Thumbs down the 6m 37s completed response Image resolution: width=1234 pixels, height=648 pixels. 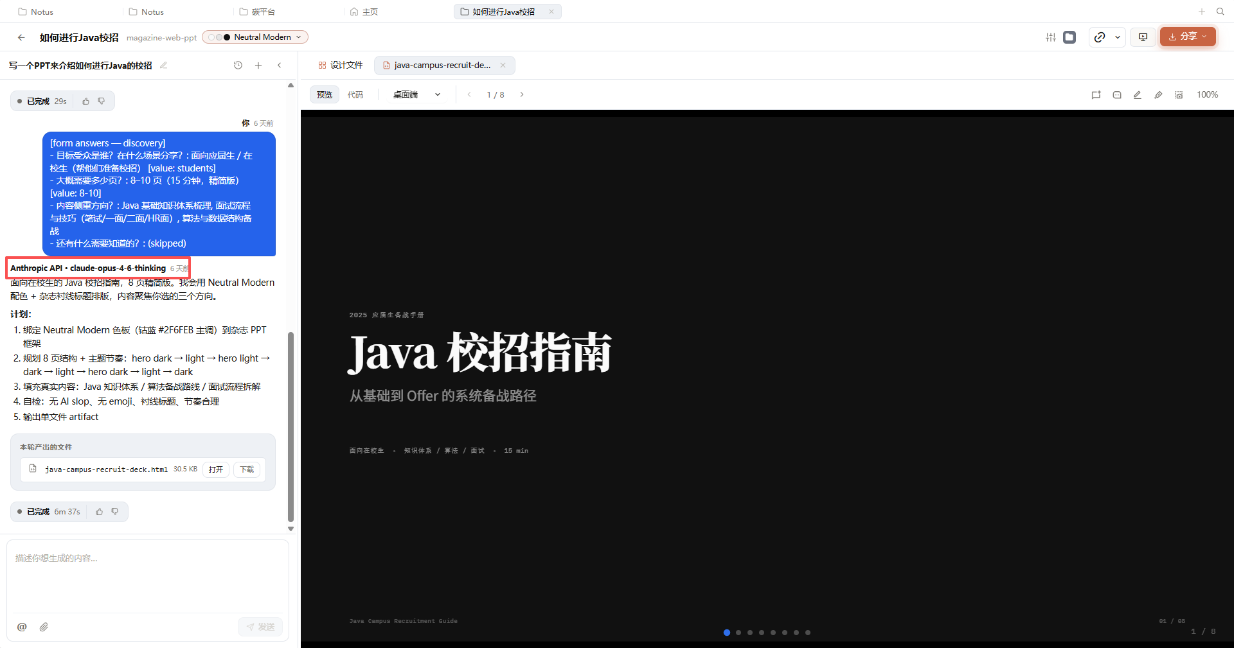(x=114, y=512)
